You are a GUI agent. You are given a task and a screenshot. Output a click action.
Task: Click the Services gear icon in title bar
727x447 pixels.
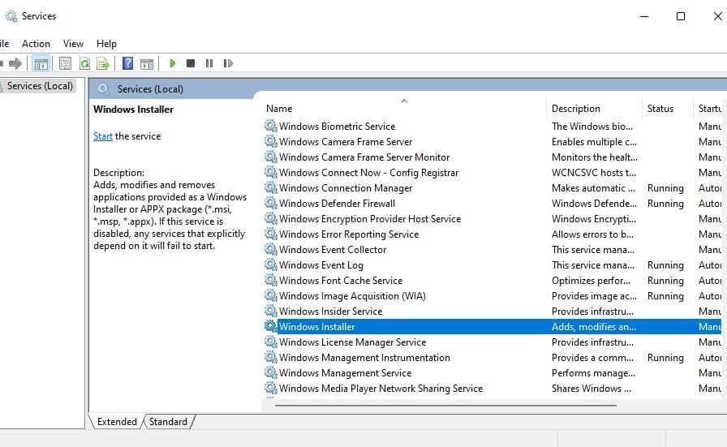11,16
